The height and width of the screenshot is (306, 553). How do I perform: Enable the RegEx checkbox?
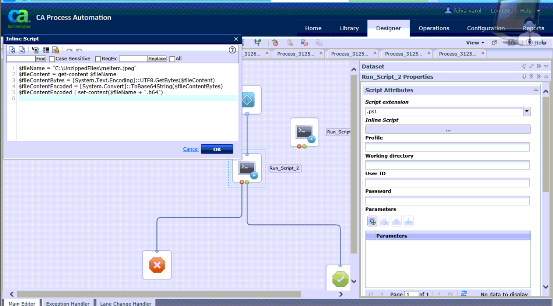pos(98,59)
